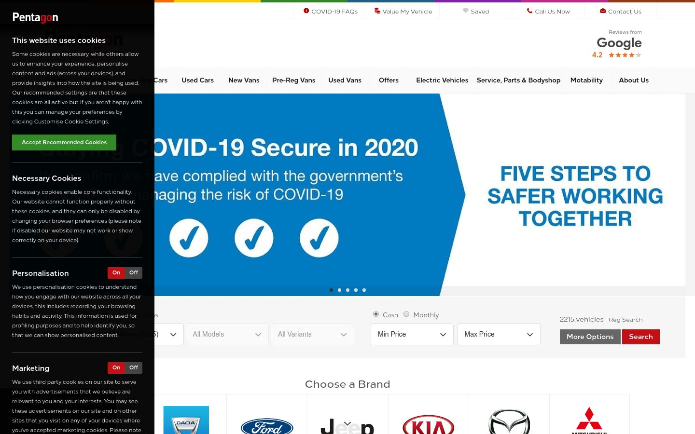Open About Us menu
Image resolution: width=695 pixels, height=434 pixels.
pos(634,80)
